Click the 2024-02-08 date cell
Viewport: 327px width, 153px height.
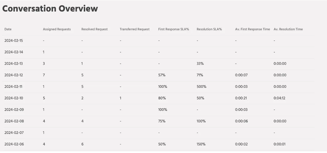click(13, 121)
